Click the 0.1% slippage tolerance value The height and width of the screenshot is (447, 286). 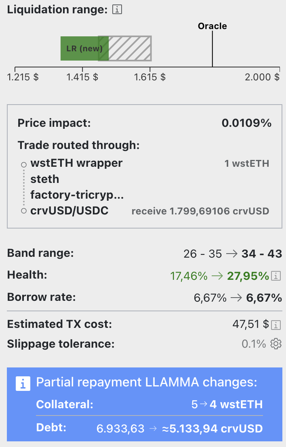254,344
